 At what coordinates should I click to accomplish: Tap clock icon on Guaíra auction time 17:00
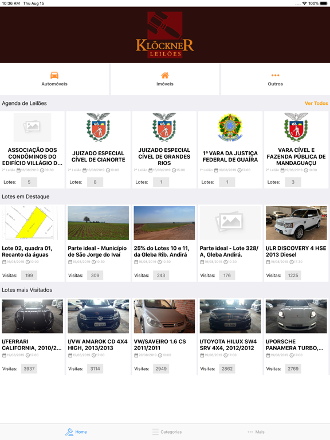click(x=239, y=170)
